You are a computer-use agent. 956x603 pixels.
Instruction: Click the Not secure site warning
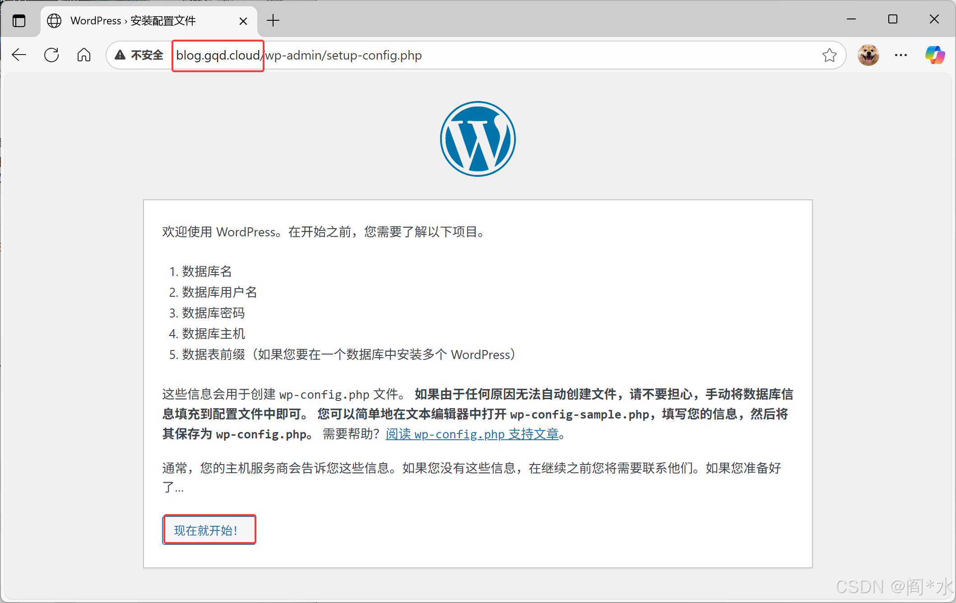coord(139,55)
